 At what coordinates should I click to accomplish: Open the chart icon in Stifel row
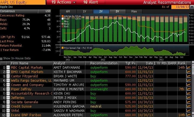[x=189, y=111]
